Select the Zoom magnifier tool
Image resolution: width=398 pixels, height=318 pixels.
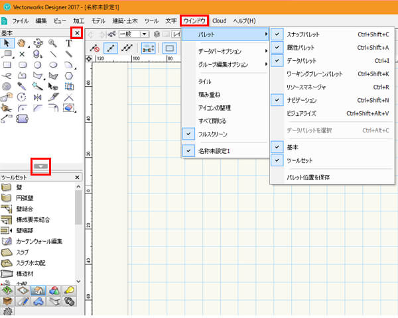(x=53, y=43)
